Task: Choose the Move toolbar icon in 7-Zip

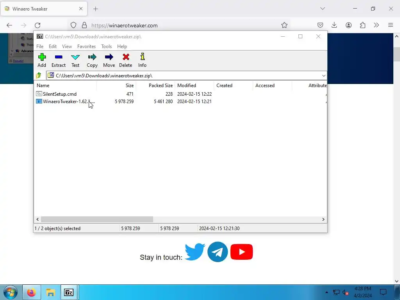Action: (109, 57)
